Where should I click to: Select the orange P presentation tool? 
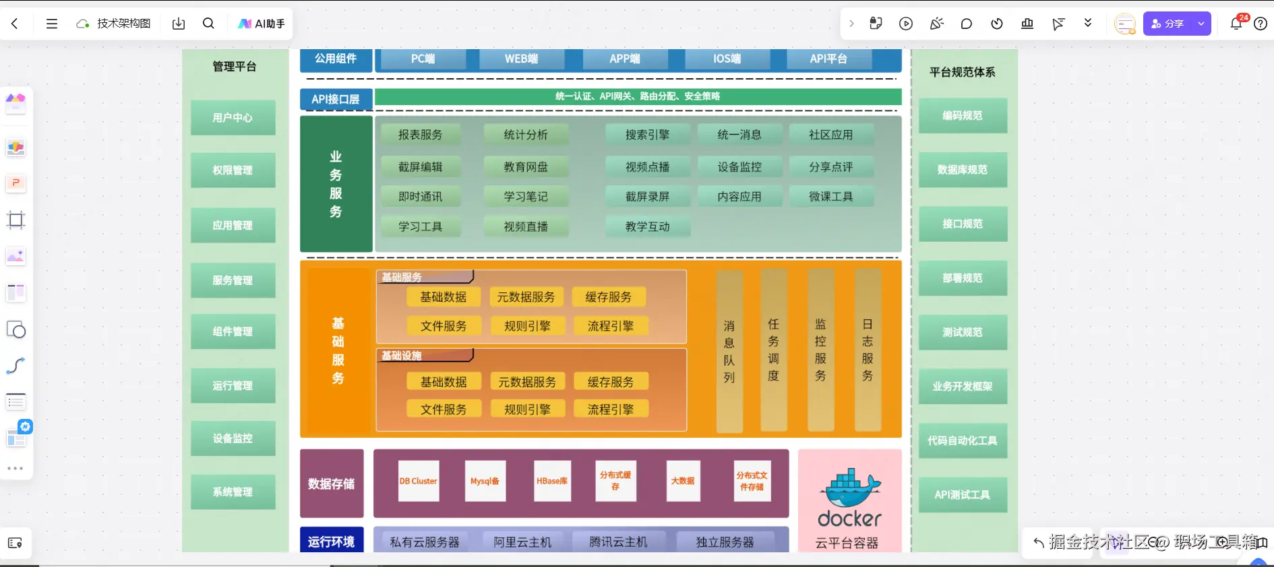(16, 183)
